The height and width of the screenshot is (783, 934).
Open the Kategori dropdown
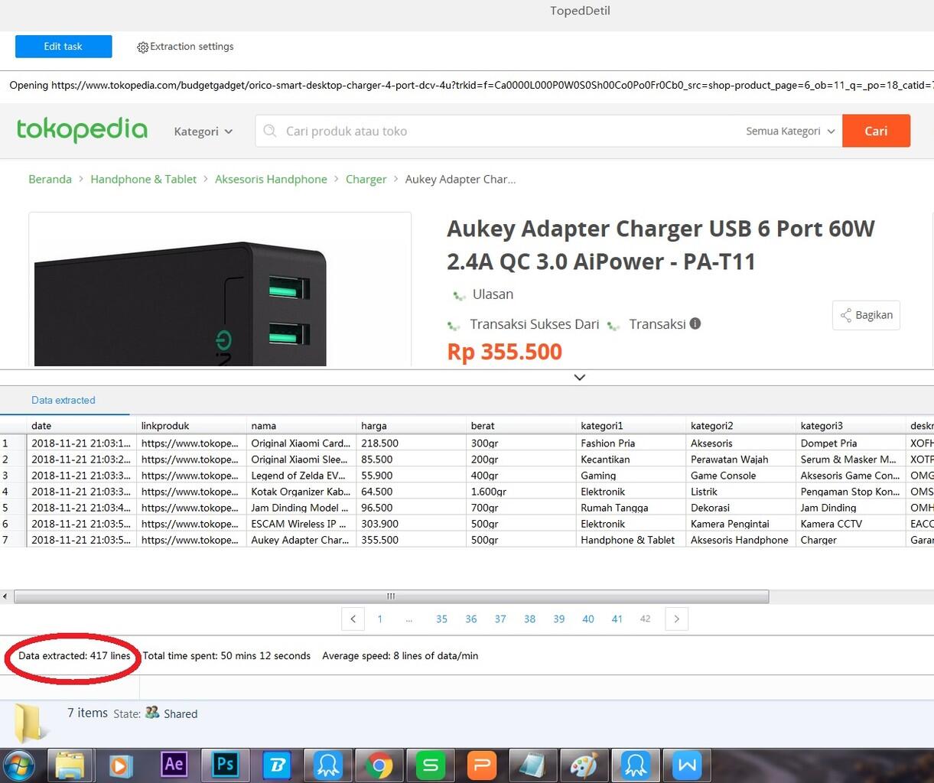(x=202, y=131)
